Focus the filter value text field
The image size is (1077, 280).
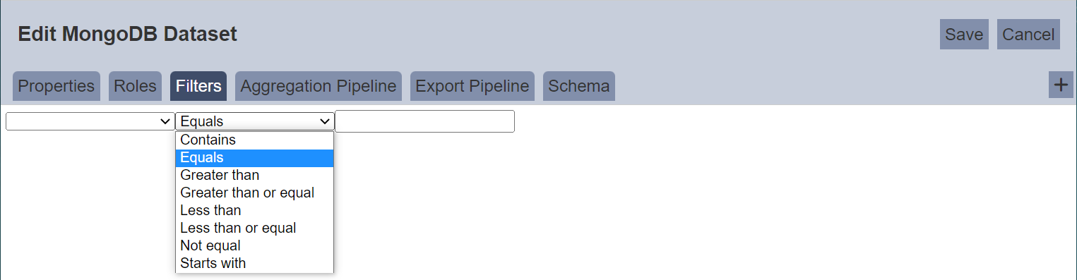[x=425, y=121]
